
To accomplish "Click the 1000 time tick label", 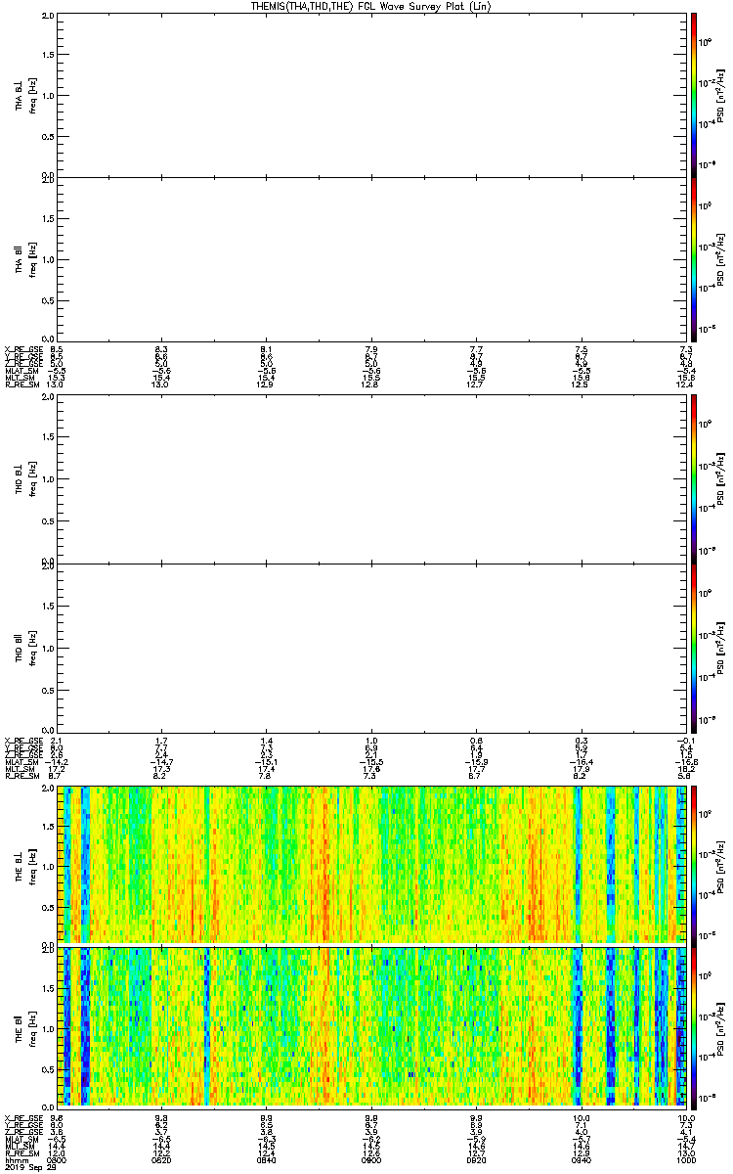I will coord(684,1161).
